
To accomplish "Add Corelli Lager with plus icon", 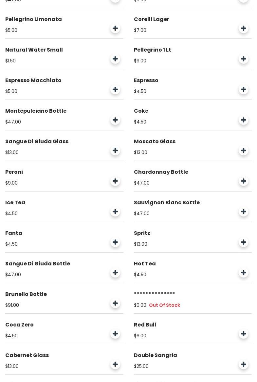I will [x=244, y=29].
